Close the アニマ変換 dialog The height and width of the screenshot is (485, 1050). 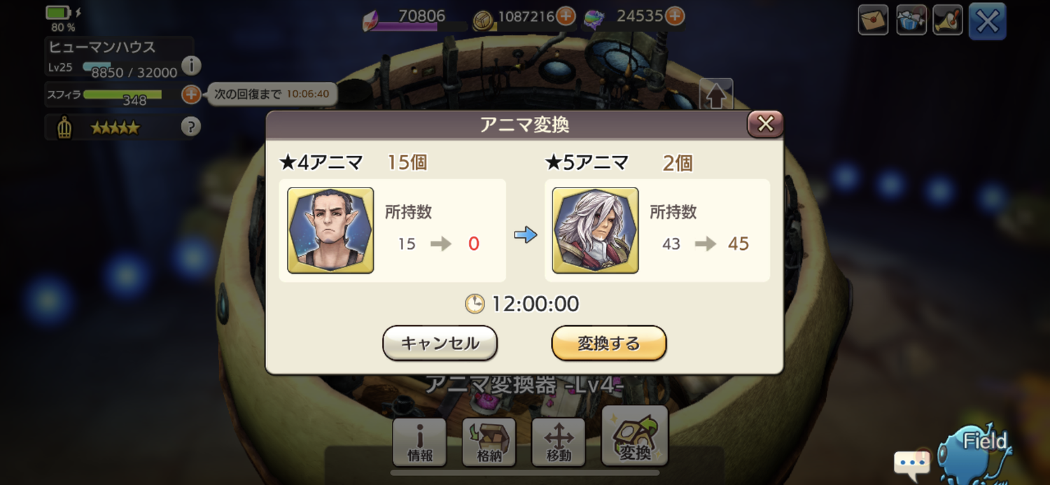(x=765, y=124)
